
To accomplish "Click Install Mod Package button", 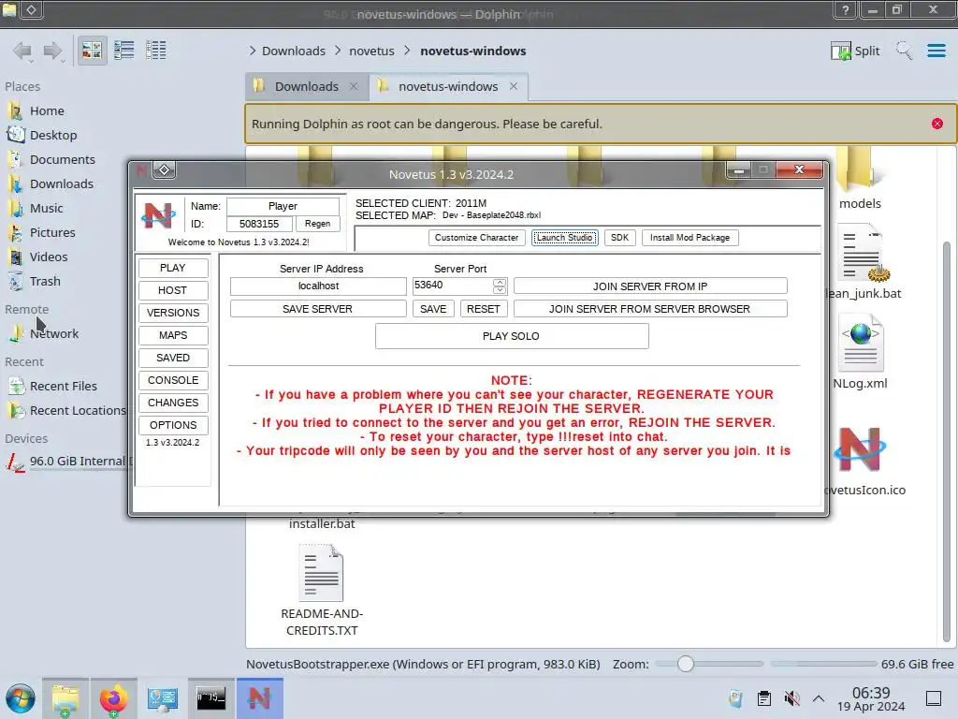I will (689, 238).
